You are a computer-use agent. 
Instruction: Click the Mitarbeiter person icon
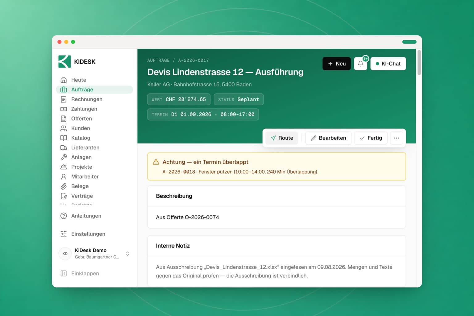tap(64, 177)
